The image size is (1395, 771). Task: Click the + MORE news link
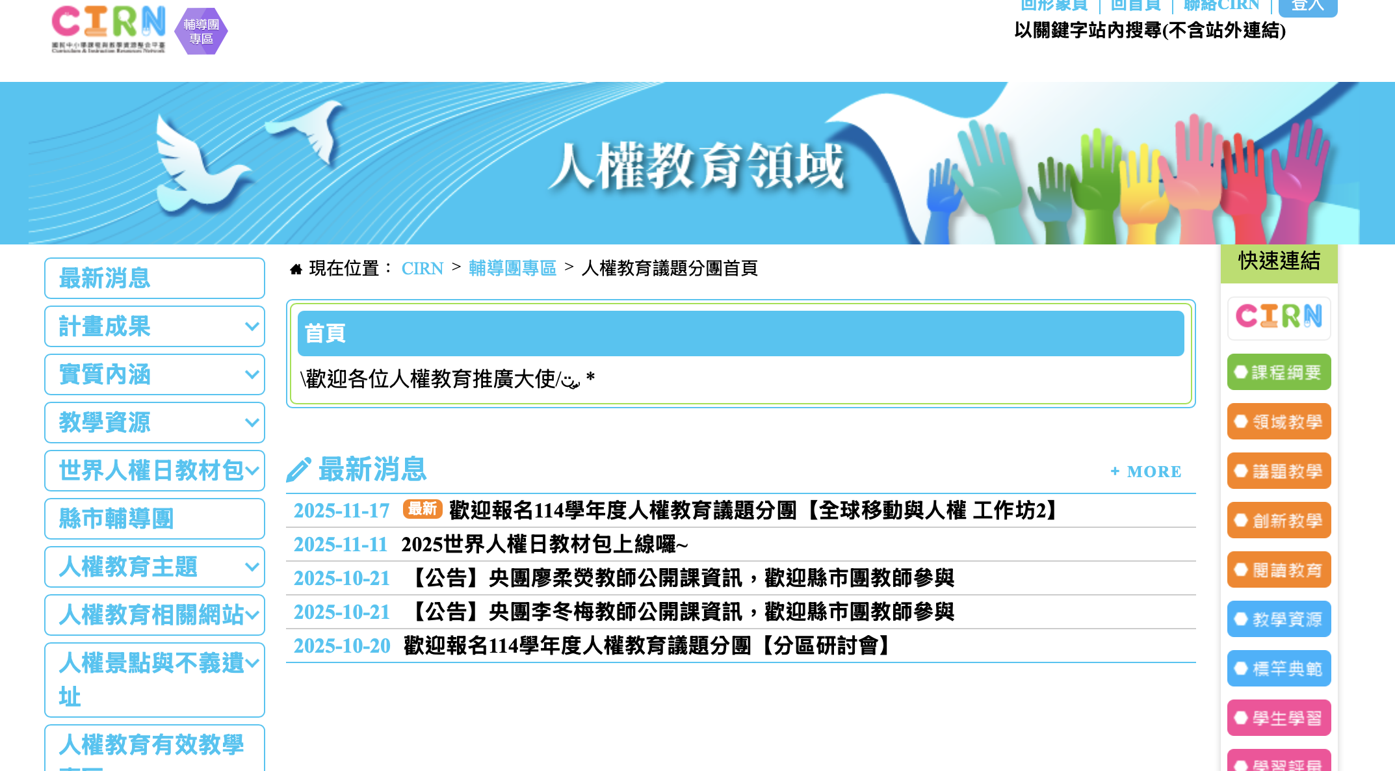(1146, 472)
